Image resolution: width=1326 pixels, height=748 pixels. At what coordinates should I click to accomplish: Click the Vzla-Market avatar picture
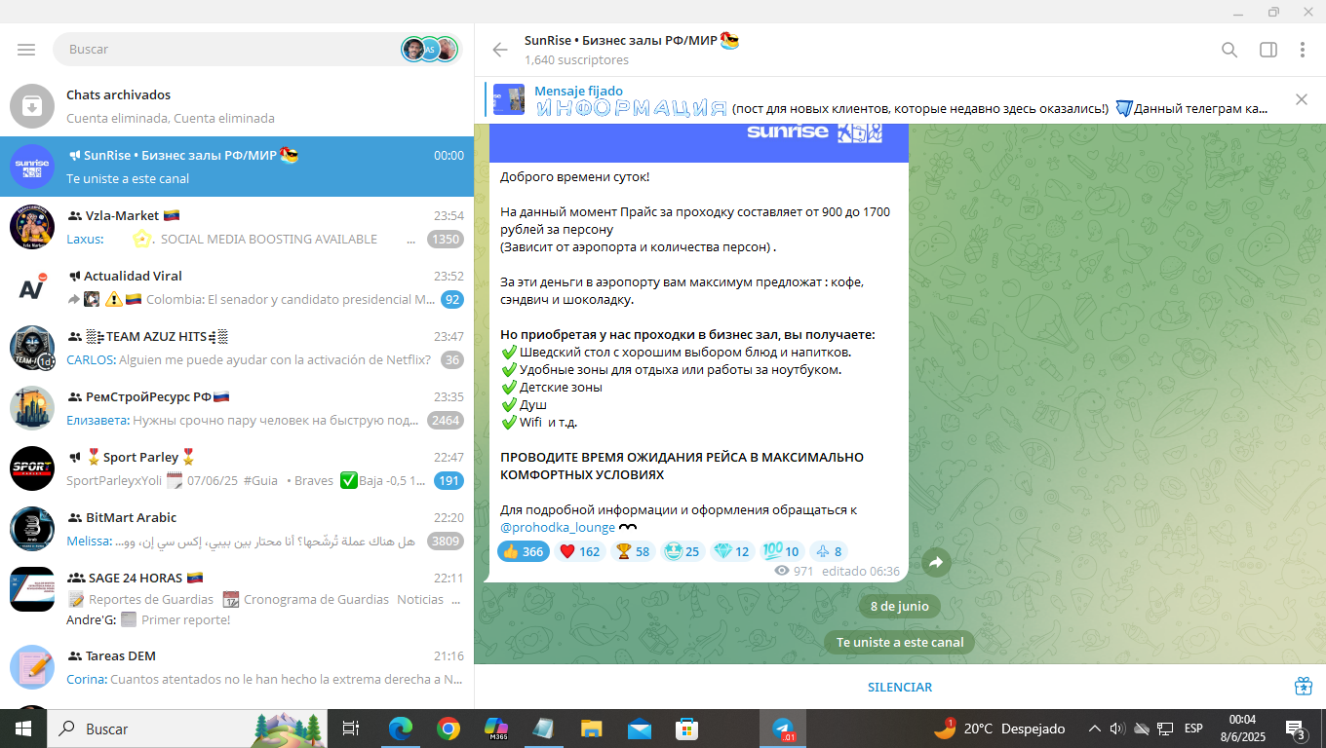pyautogui.click(x=32, y=227)
